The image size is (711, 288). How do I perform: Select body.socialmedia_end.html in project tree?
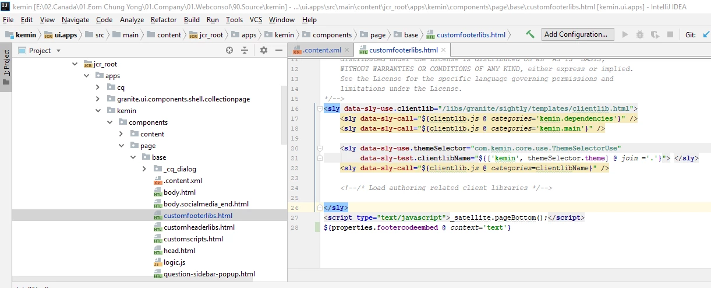click(x=206, y=204)
